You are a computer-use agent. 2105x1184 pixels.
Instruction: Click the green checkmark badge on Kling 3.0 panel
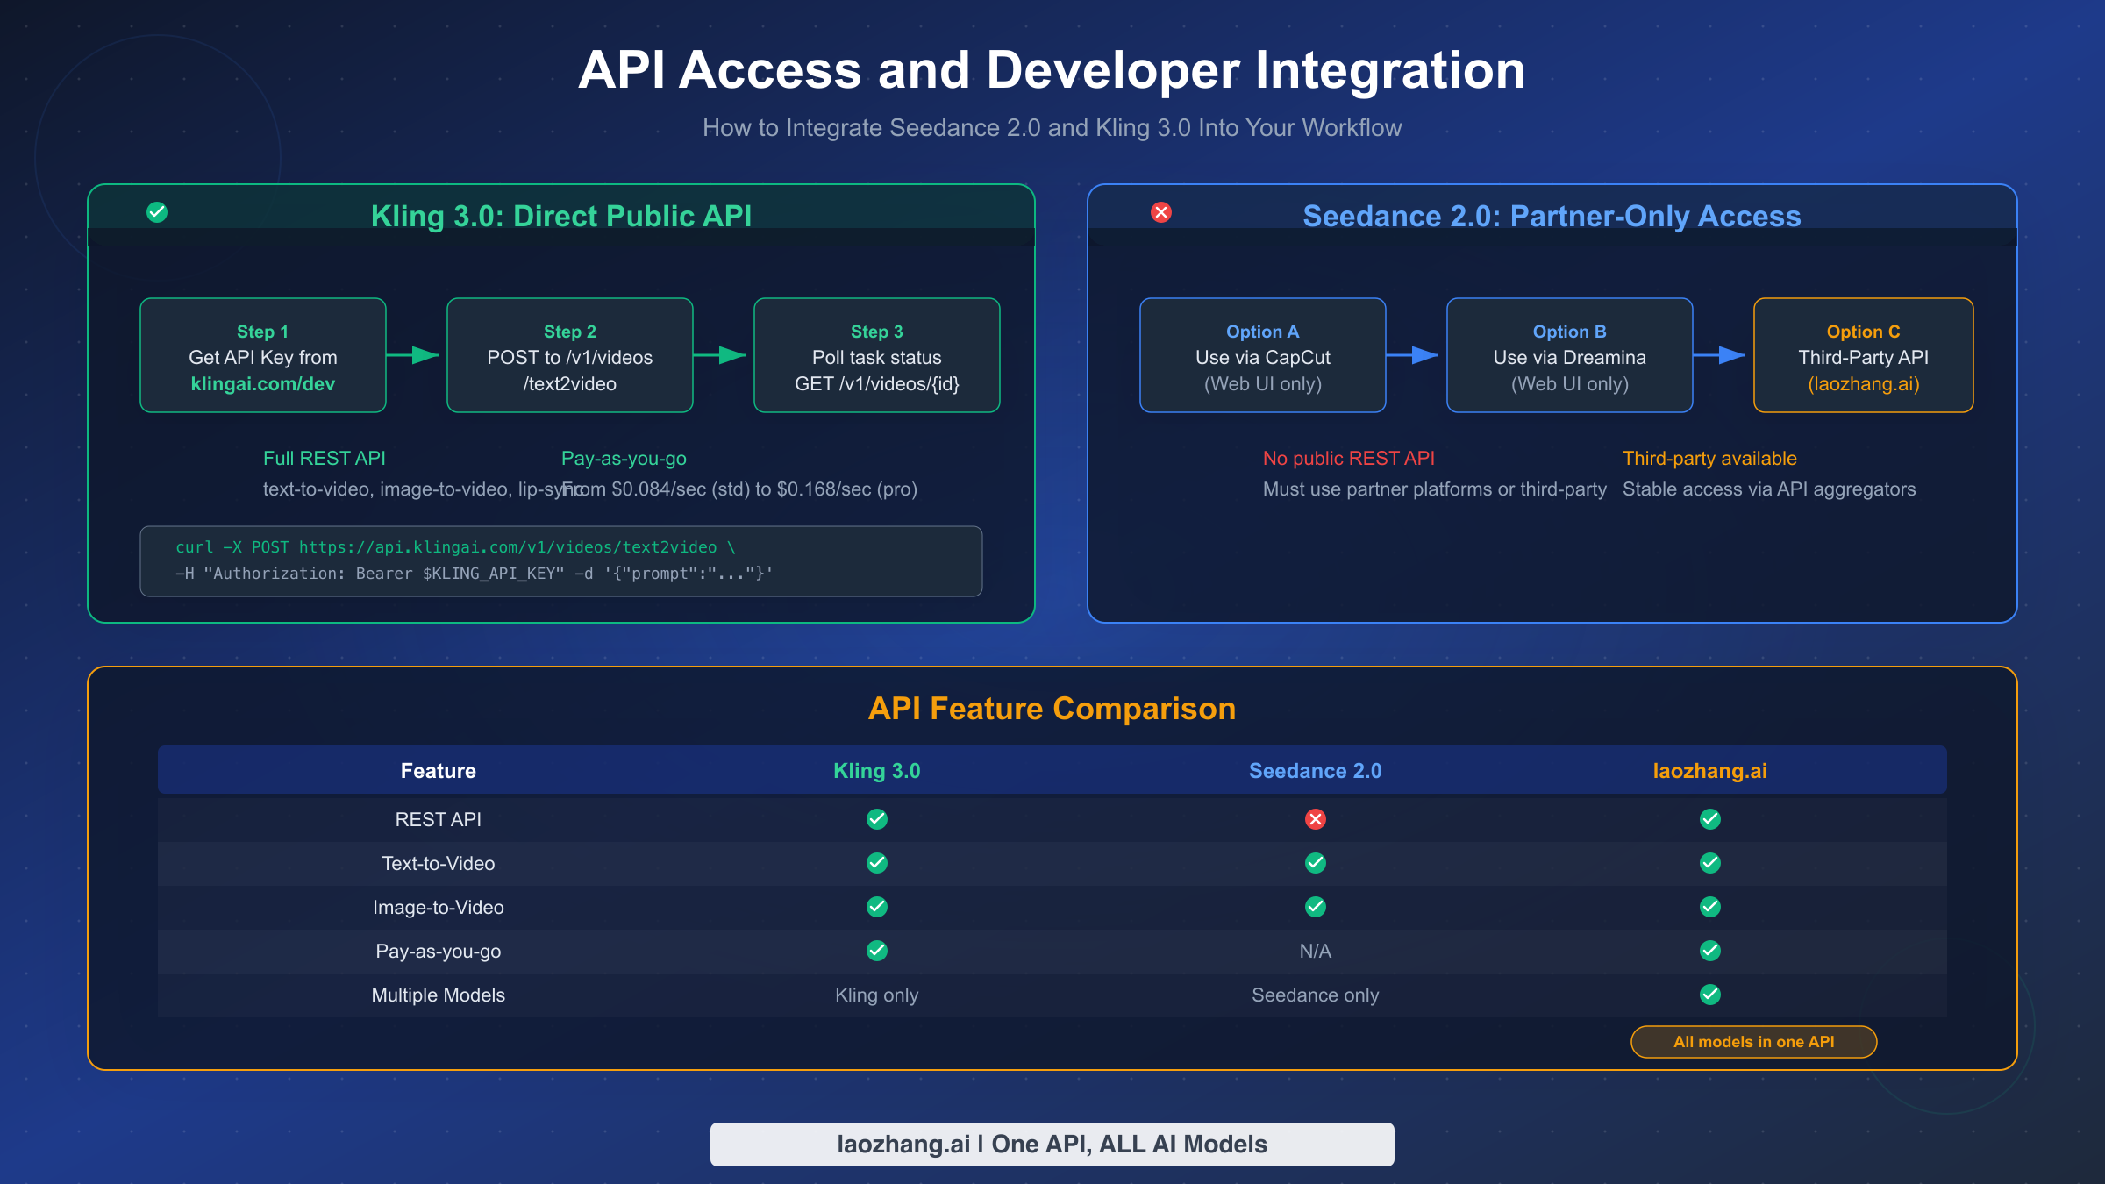156,211
